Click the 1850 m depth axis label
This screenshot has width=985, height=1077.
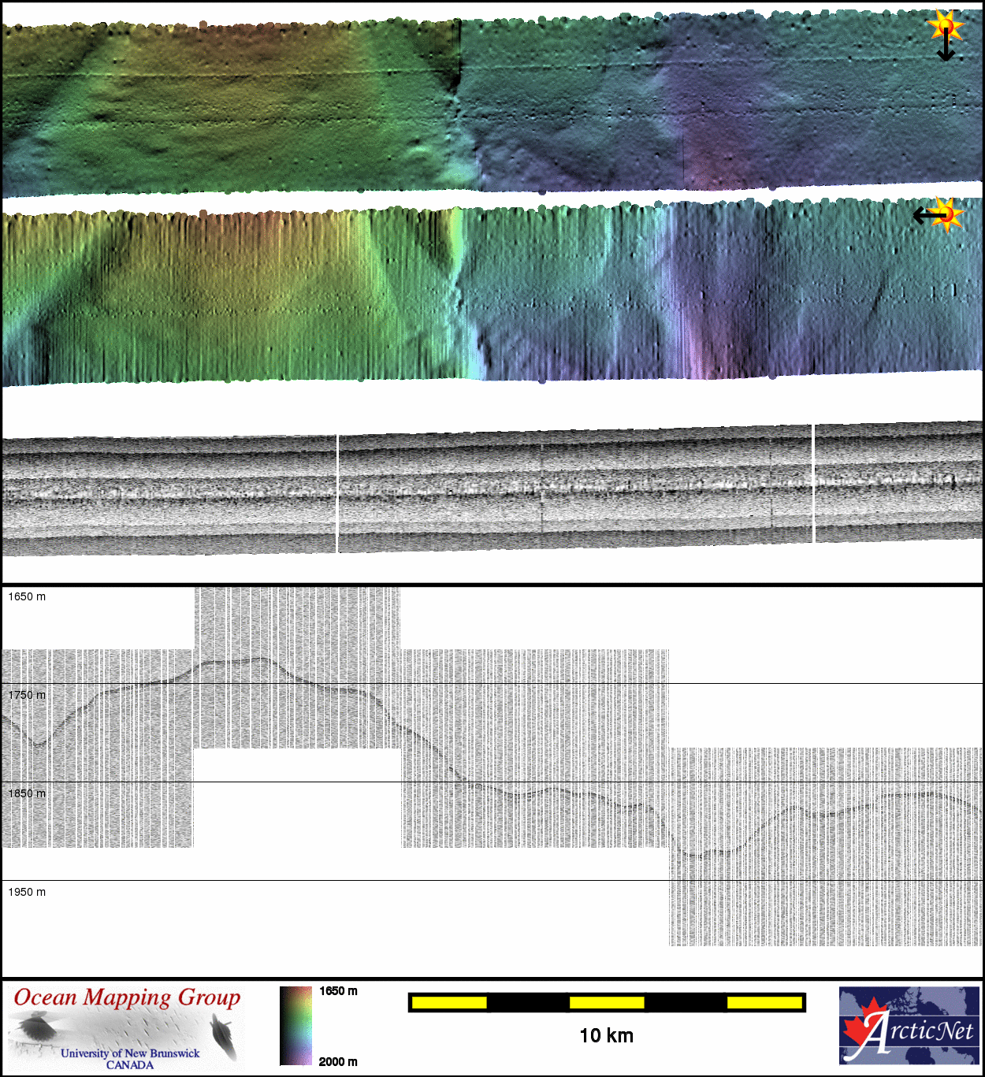(27, 793)
